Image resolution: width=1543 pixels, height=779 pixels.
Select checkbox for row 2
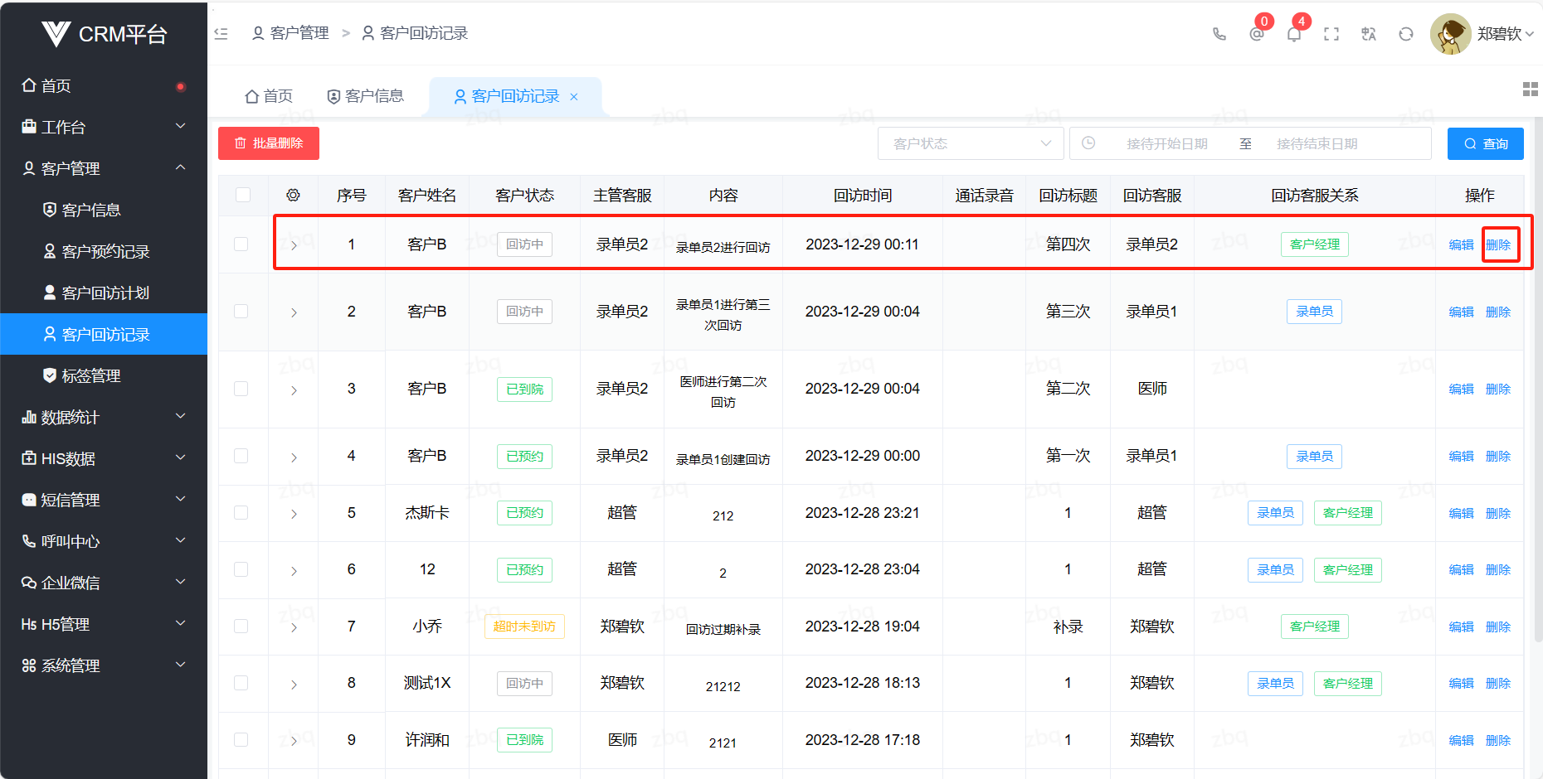coord(241,312)
